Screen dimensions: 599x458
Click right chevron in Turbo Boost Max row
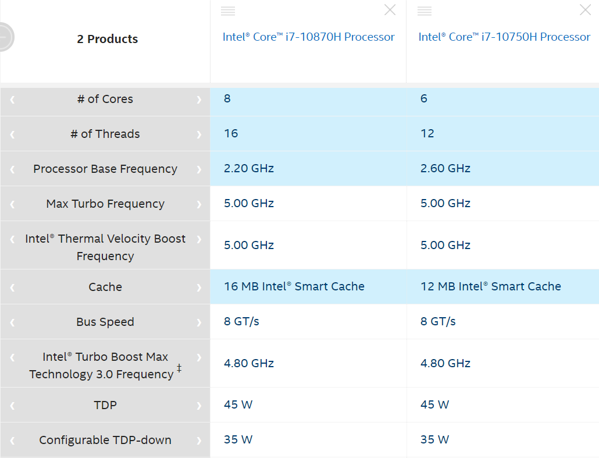[x=199, y=357]
